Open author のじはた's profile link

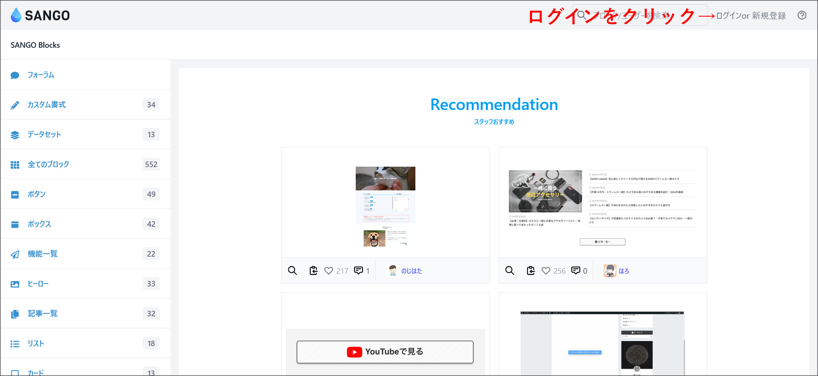[411, 271]
